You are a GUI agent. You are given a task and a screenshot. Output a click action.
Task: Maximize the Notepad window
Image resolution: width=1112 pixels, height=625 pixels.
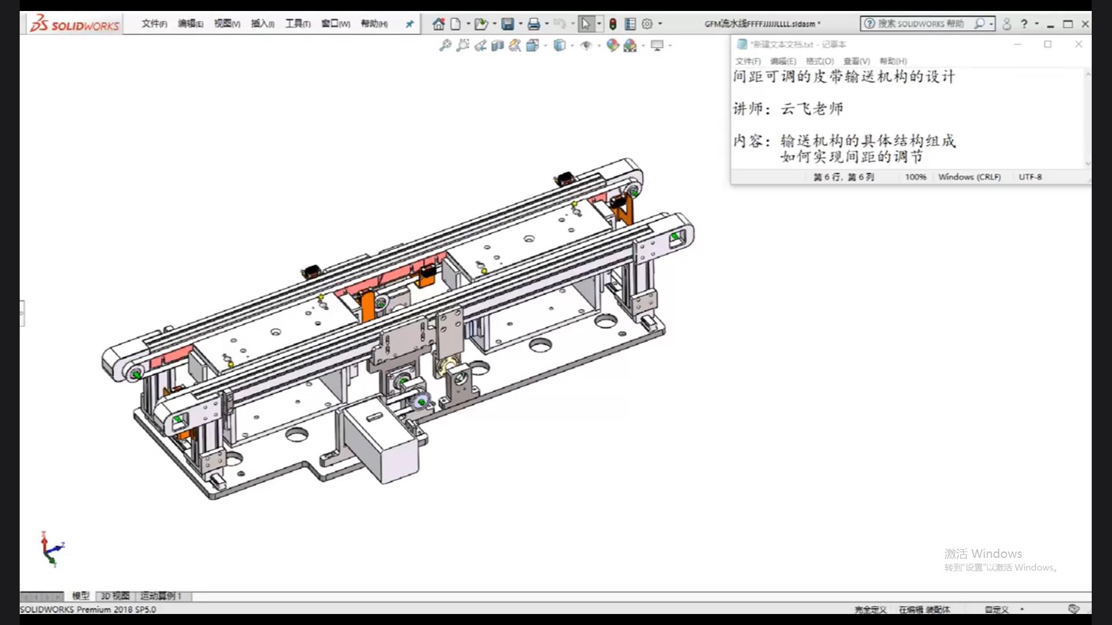[1048, 44]
